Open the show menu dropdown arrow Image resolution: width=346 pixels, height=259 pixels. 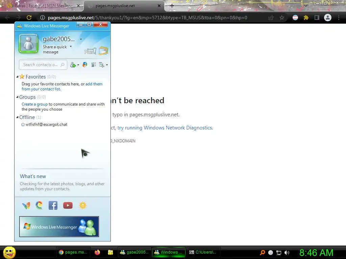click(107, 65)
